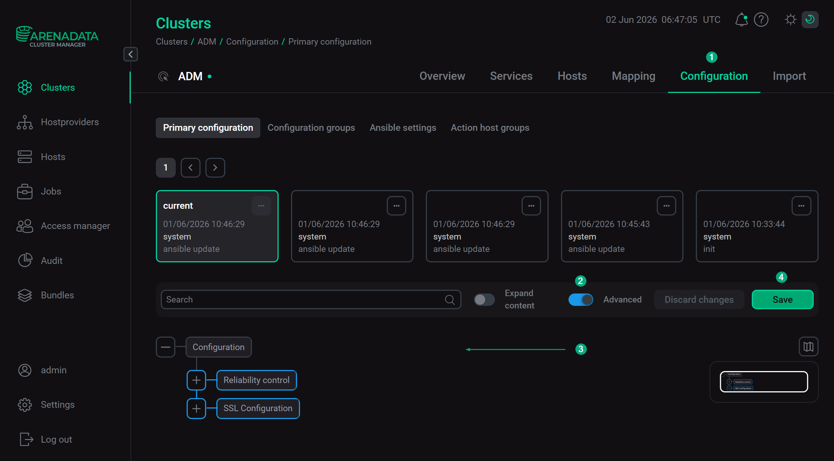Click the Hostproviders sidebar label
Image resolution: width=834 pixels, height=461 pixels.
click(x=70, y=122)
